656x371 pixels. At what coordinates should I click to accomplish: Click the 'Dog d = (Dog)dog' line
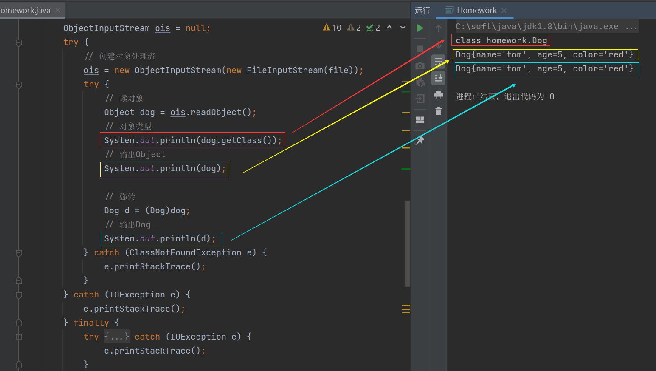point(147,210)
